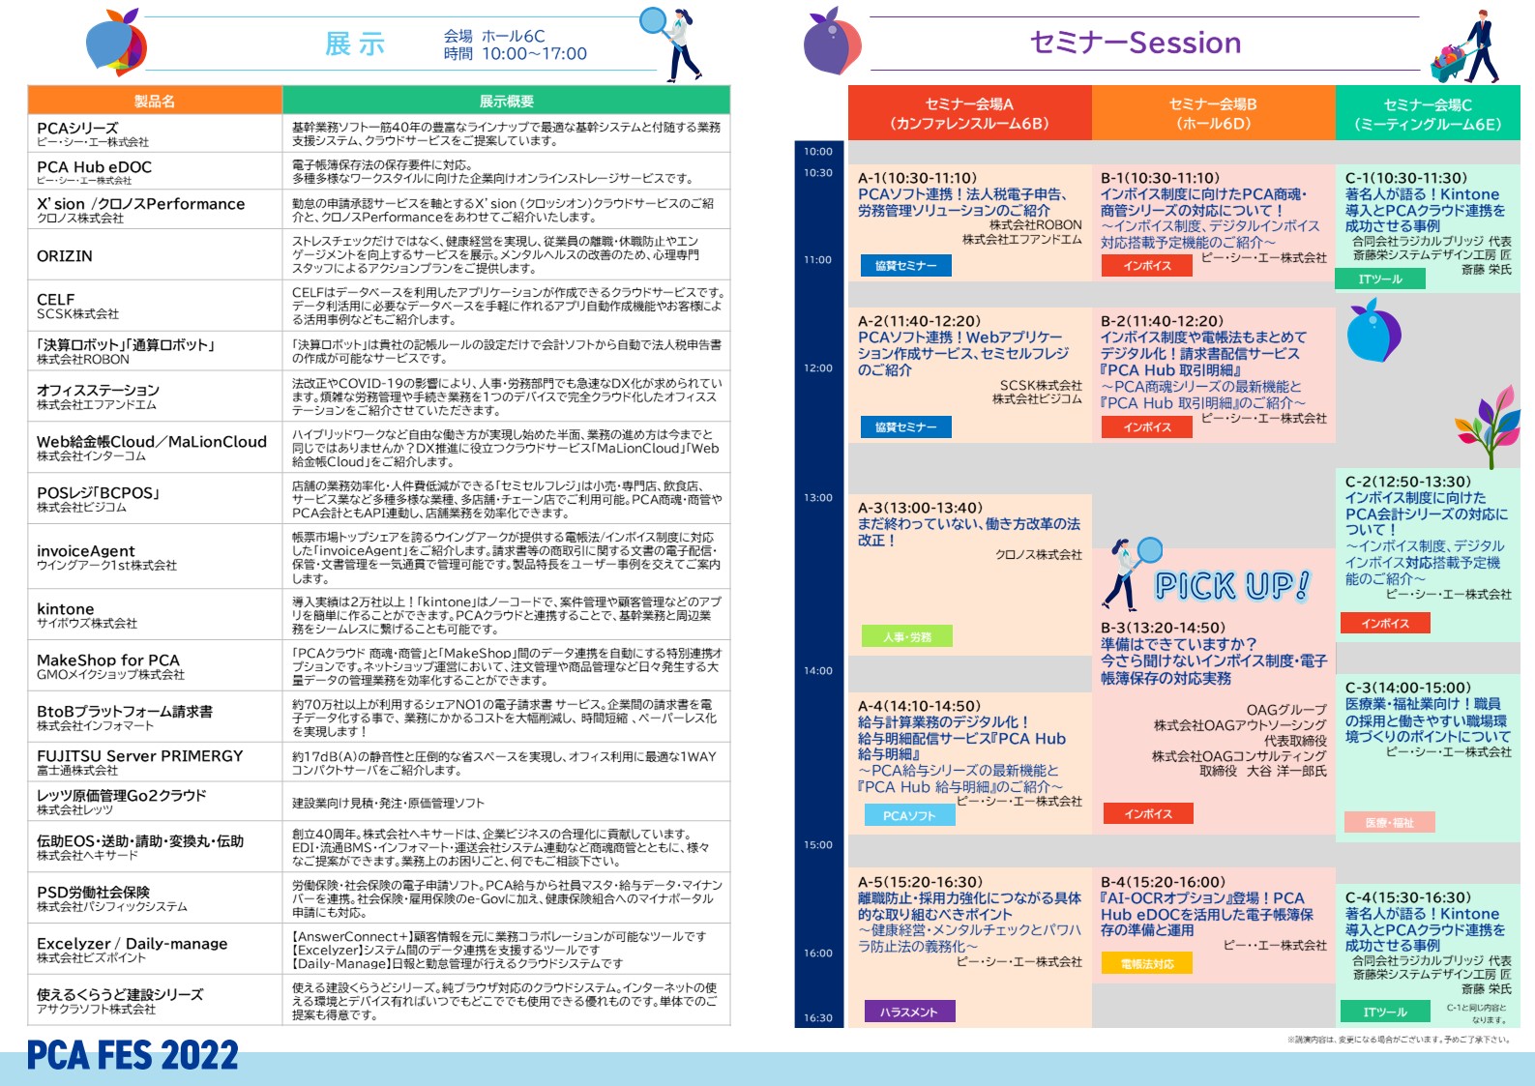Screen dimensions: 1535x1086
Task: Click the レッツ原価管理Go2クラウド product name
Action: (x=122, y=795)
